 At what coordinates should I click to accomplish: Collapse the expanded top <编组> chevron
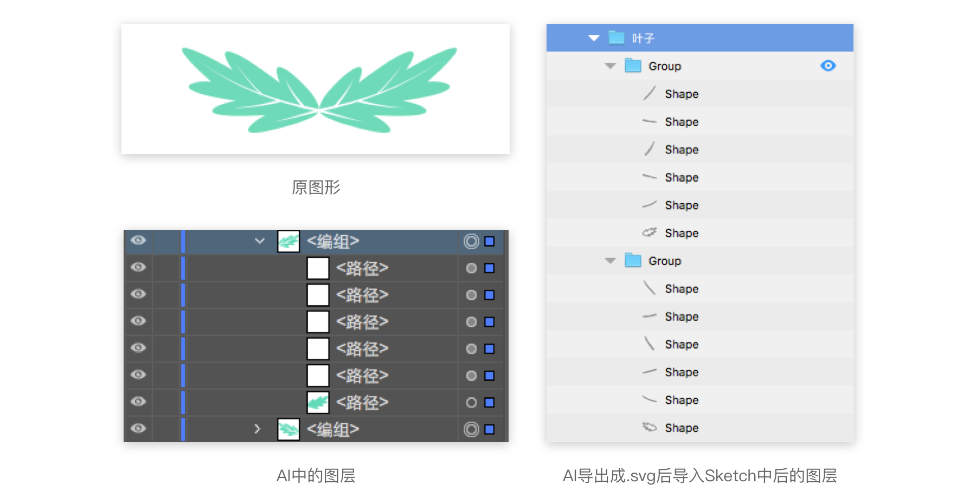(260, 241)
